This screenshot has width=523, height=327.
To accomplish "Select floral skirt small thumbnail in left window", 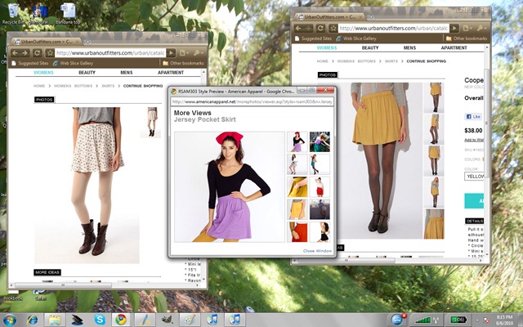I will pos(152,122).
